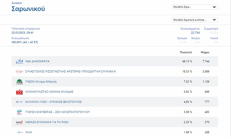This screenshot has height=137, width=231.
Task: Click the 1,69 % percentage value
Action: tap(188, 132)
